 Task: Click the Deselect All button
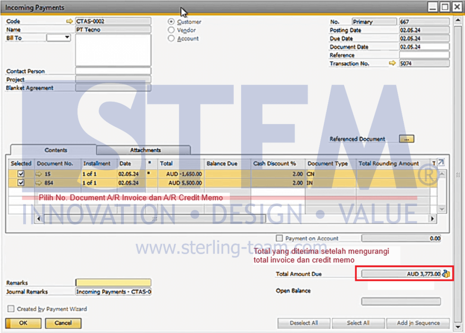[303, 323]
